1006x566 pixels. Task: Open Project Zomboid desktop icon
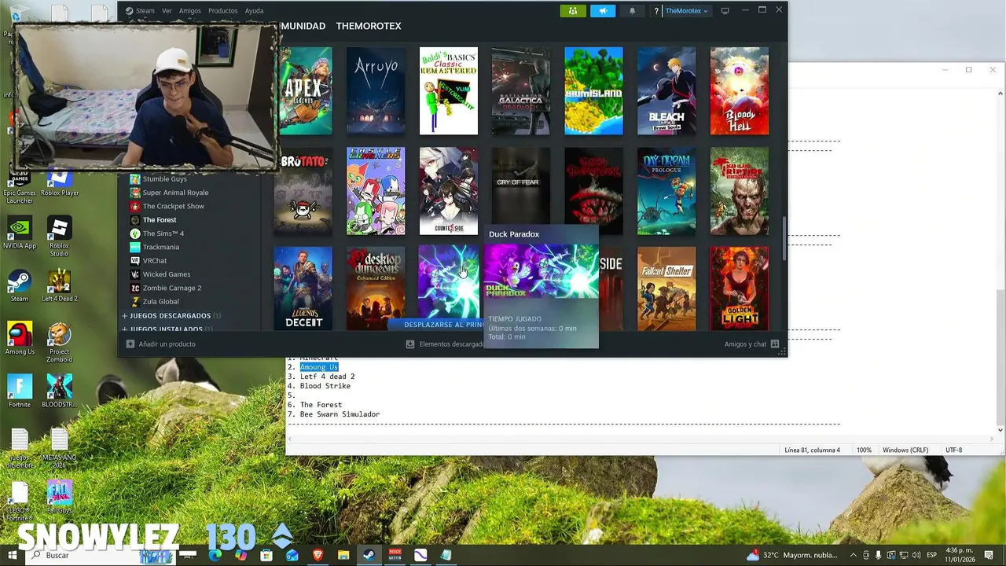pos(60,343)
